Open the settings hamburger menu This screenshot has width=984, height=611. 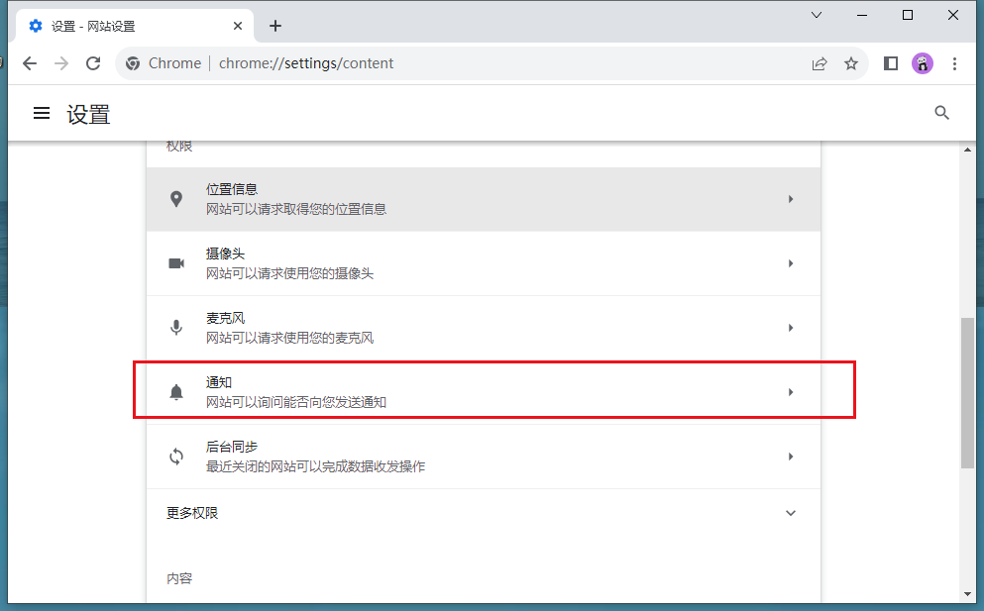point(42,113)
